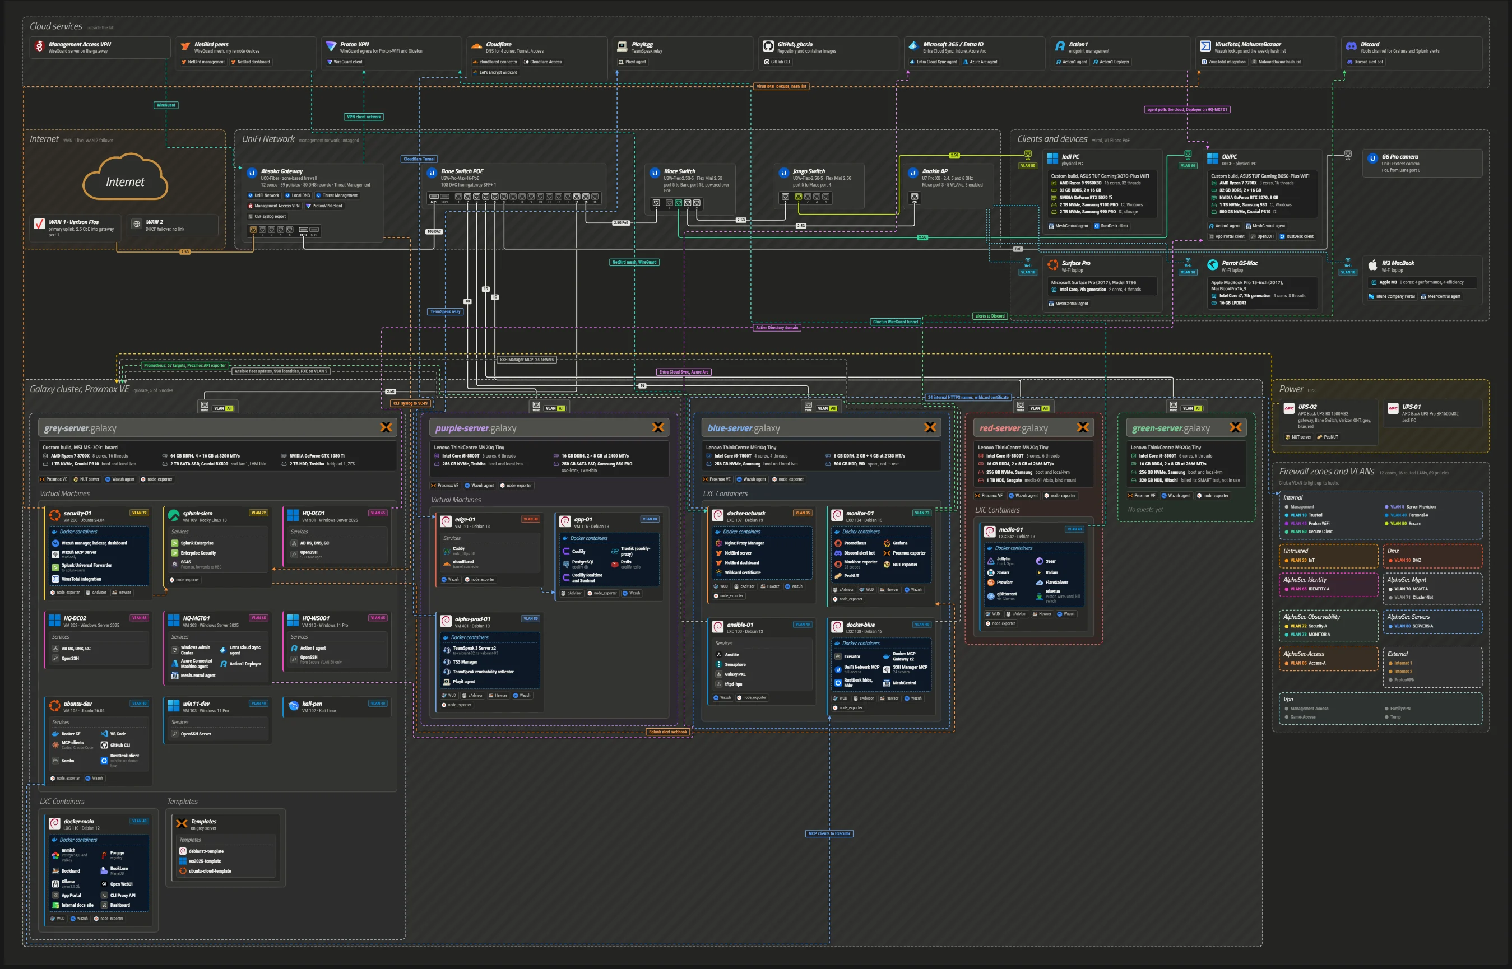
Task: Click the "VPN client network" label
Action: pos(364,117)
